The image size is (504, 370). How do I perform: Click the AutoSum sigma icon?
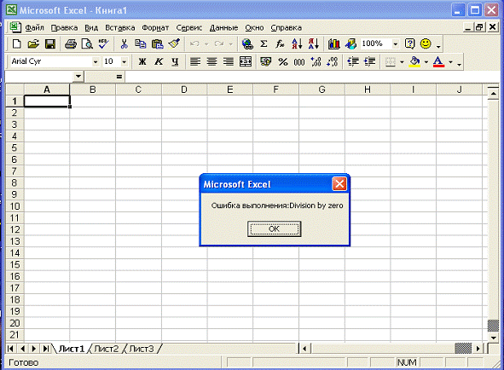[x=264, y=43]
